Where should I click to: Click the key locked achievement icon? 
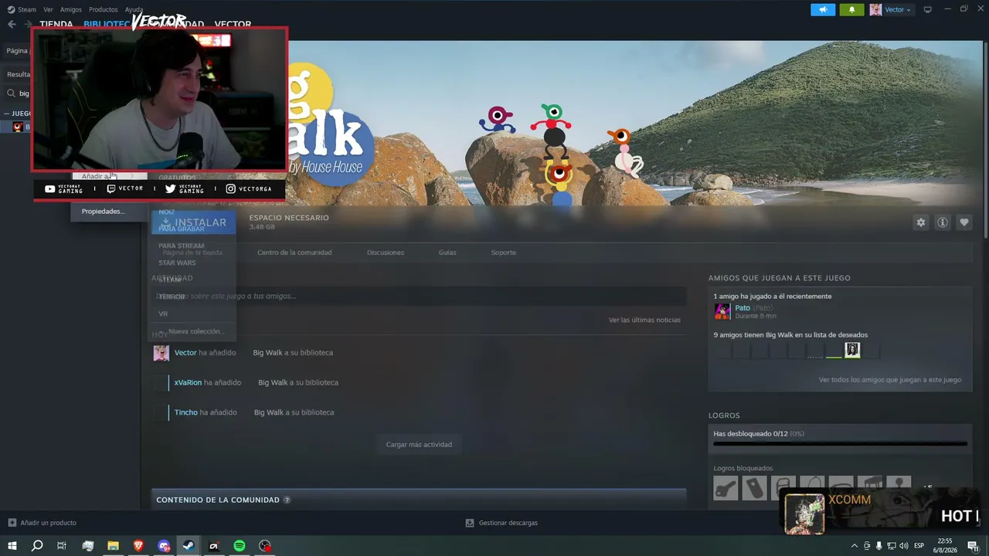click(x=726, y=488)
